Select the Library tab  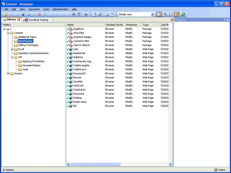click(11, 19)
